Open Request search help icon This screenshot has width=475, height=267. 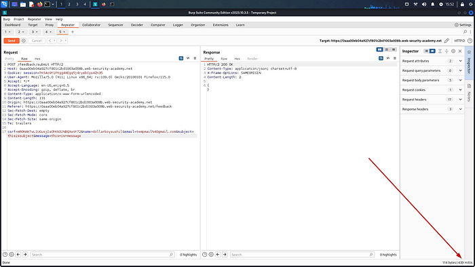pos(5,255)
